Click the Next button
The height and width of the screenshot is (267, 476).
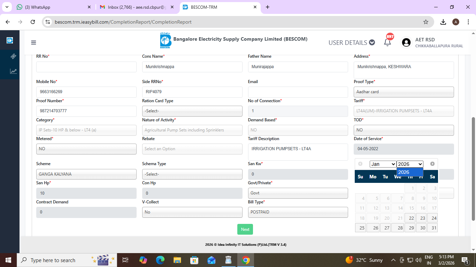(245, 229)
